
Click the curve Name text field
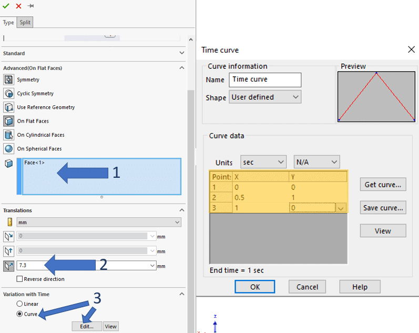265,79
